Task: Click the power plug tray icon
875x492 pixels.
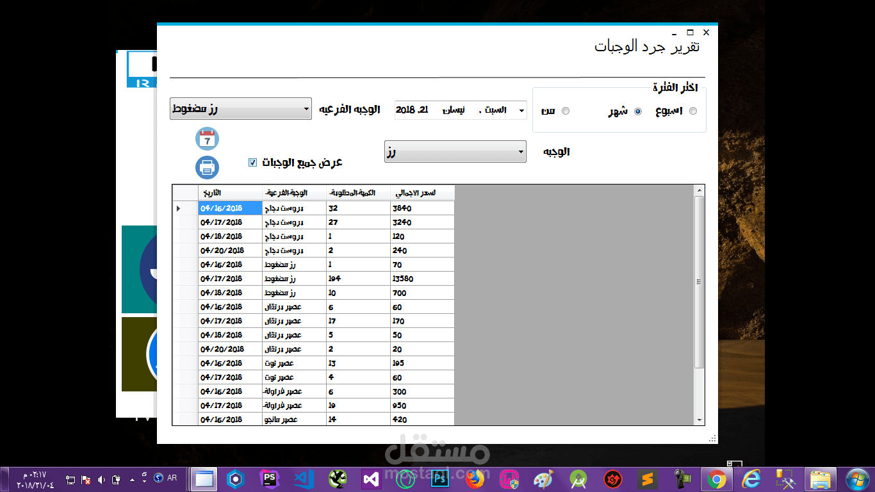Action: 116,479
